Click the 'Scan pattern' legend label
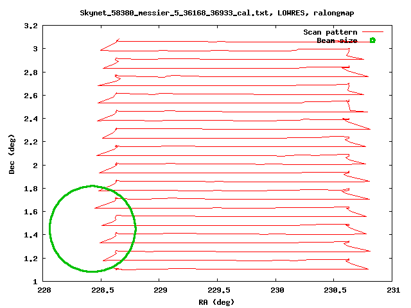The height and width of the screenshot is (308, 411). click(x=330, y=32)
